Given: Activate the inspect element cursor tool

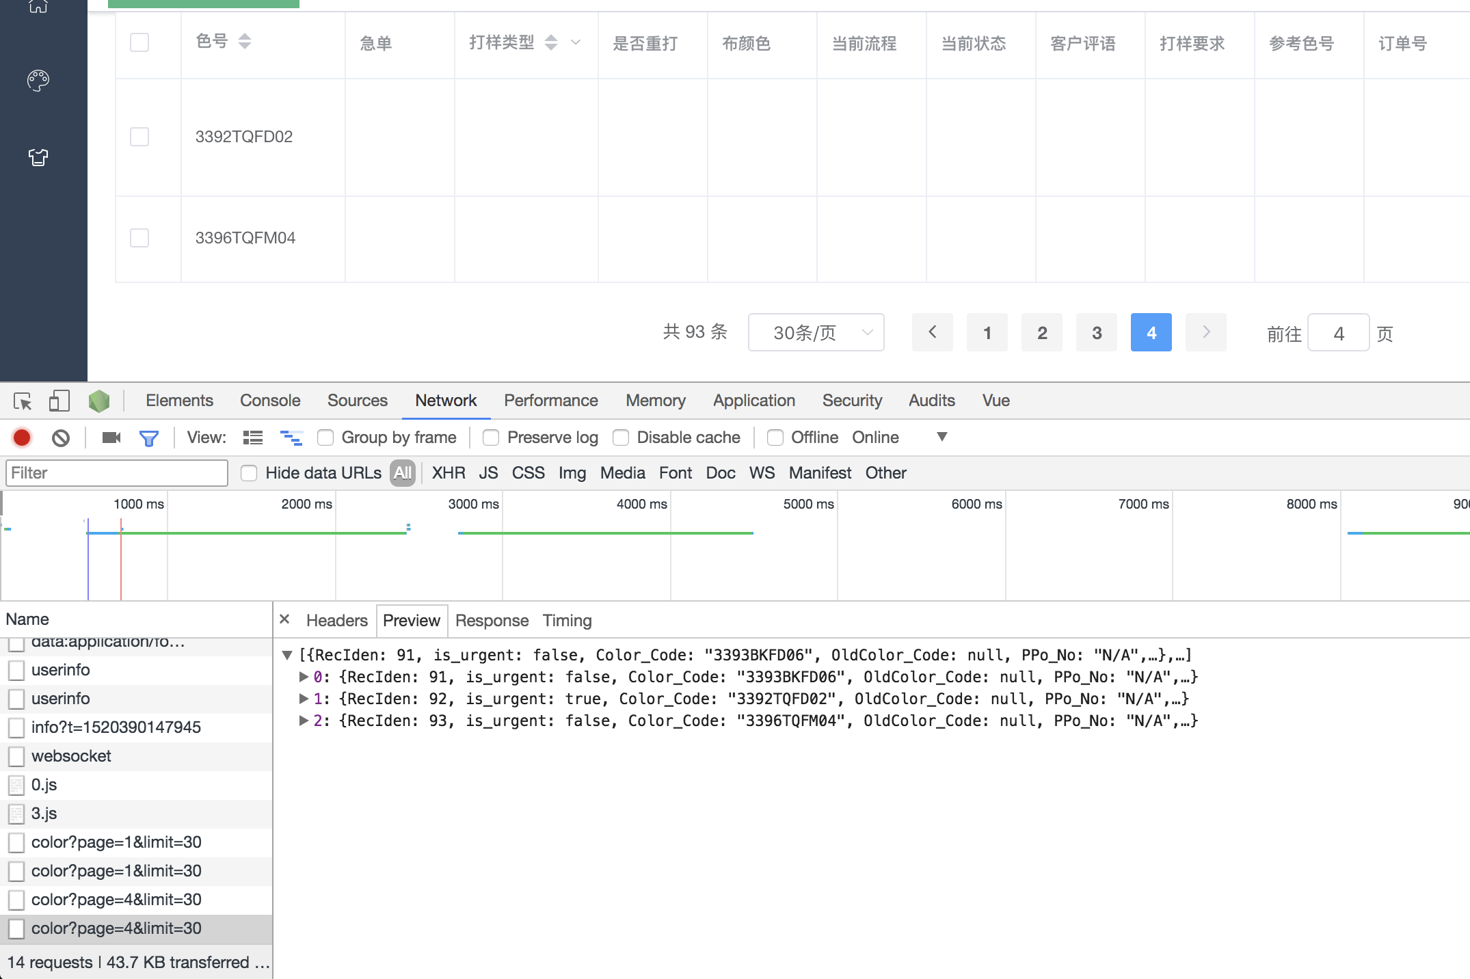Looking at the screenshot, I should click(23, 401).
